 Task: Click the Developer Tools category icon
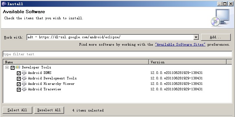[18, 67]
